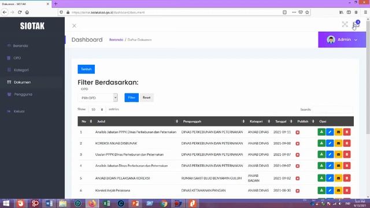Delete the document in row 1

pos(347,132)
